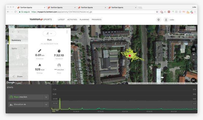Open the map layers menu icon
The height and width of the screenshot is (120, 203).
(x=194, y=49)
